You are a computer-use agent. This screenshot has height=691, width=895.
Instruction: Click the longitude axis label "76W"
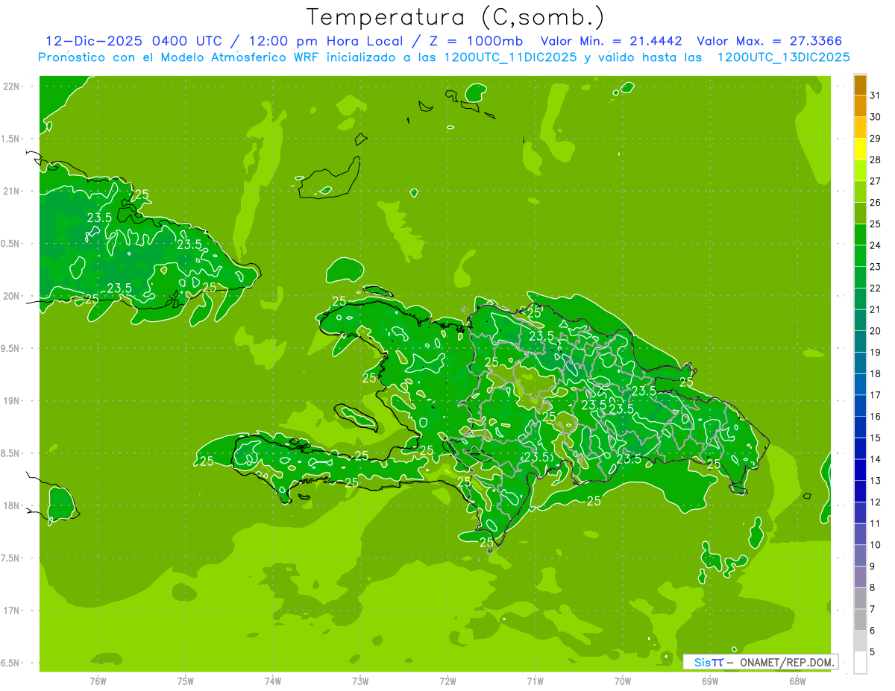point(98,681)
